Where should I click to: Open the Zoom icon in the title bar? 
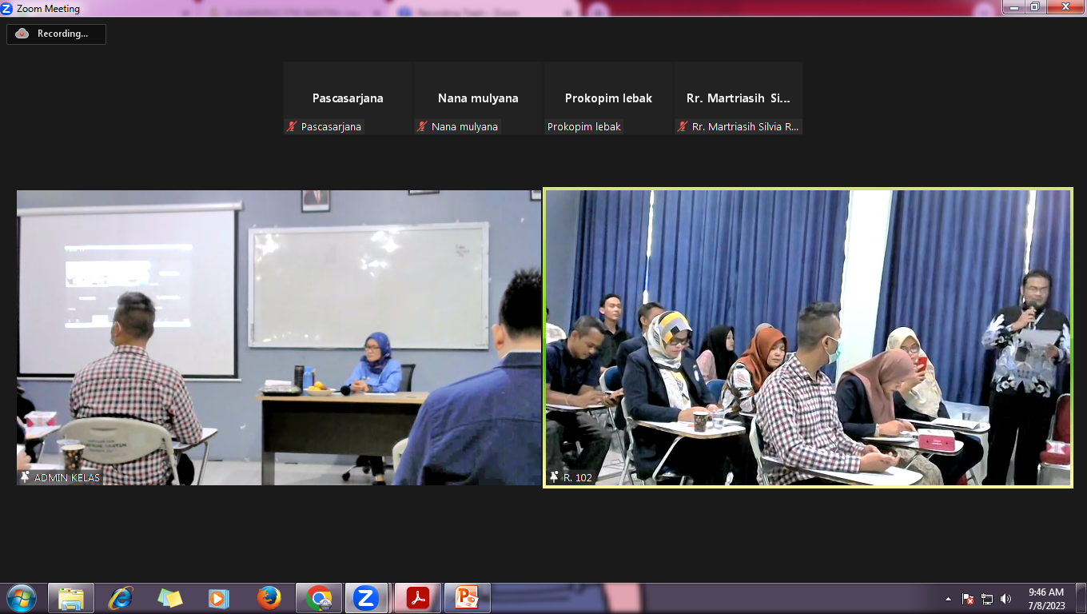coord(7,9)
